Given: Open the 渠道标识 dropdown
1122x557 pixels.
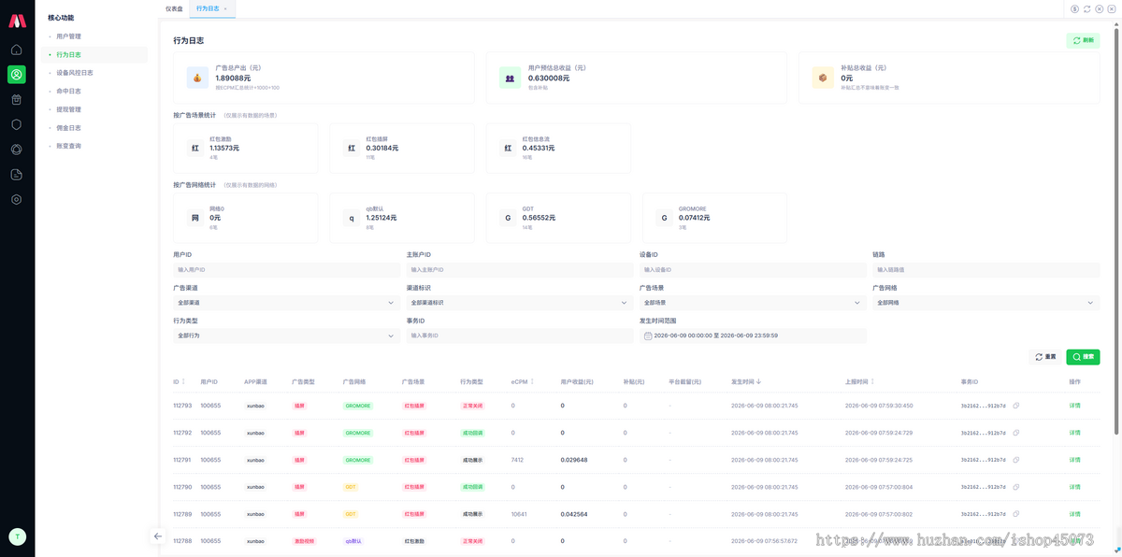Looking at the screenshot, I should (520, 303).
